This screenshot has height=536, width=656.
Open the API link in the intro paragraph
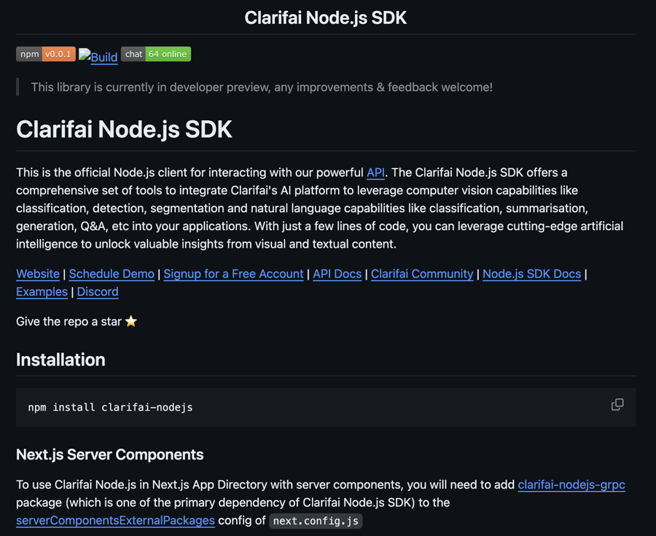click(375, 173)
